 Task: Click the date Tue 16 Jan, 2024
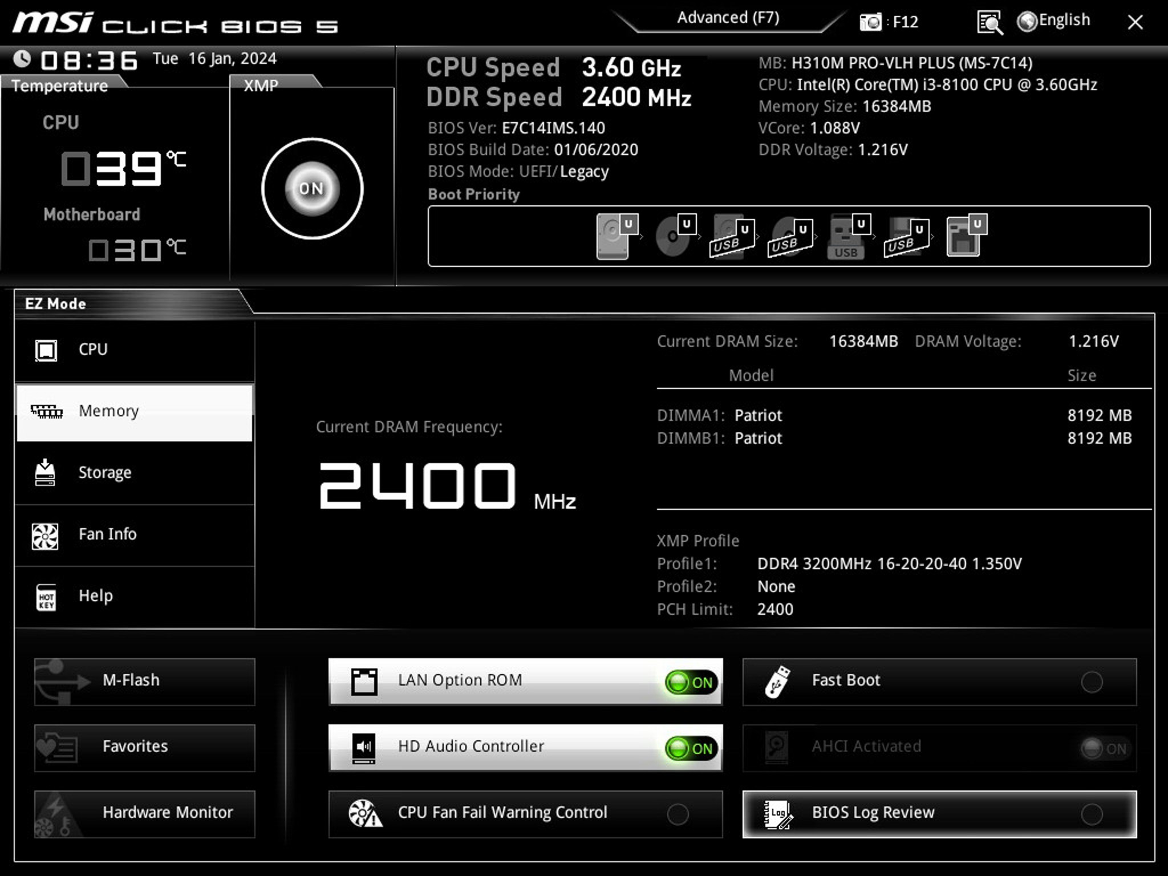click(214, 59)
